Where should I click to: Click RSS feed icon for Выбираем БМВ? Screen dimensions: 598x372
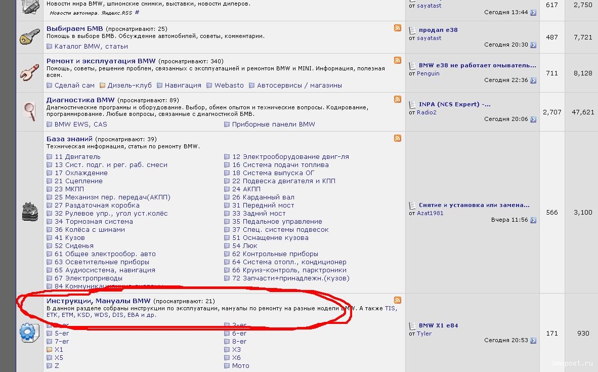398,28
